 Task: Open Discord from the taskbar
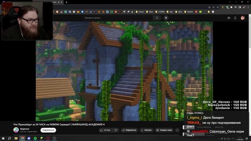pos(29,138)
